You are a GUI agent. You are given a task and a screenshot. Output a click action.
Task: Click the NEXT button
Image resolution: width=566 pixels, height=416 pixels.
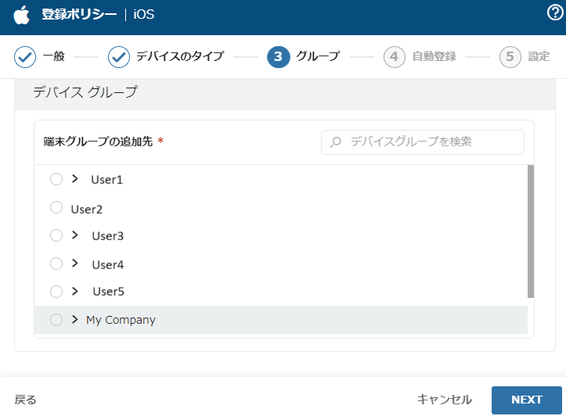pyautogui.click(x=527, y=400)
